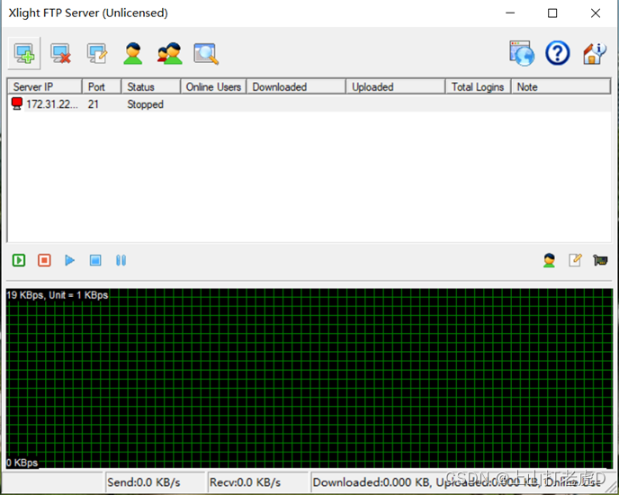Click the home info icon

(594, 54)
